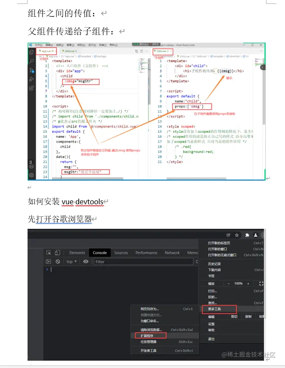
Task: Focus the console Filter input field
Action: coord(143,262)
